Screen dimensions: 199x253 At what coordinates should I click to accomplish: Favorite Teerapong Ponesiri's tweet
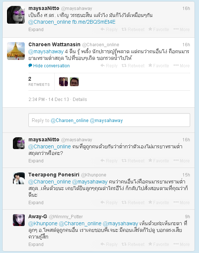159,202
